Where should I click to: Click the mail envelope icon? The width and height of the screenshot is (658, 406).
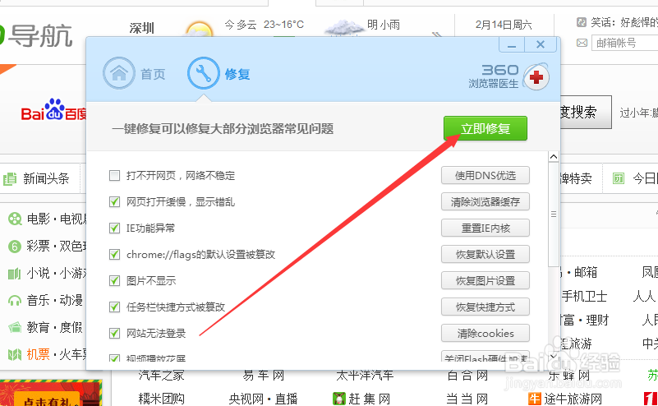[x=582, y=43]
